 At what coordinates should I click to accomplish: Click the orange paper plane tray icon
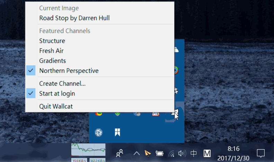pos(148,153)
